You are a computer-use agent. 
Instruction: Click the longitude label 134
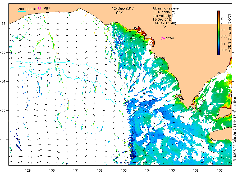click(x=148, y=170)
